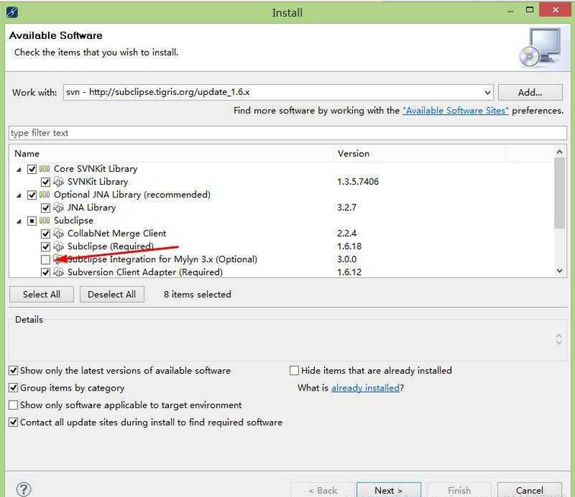Click the software list vertical scrollbar thumb

560,193
